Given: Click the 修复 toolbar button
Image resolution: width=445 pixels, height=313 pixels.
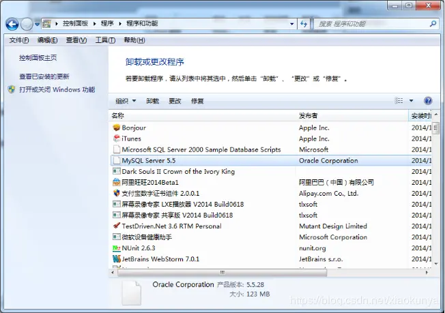Looking at the screenshot, I should (x=197, y=101).
